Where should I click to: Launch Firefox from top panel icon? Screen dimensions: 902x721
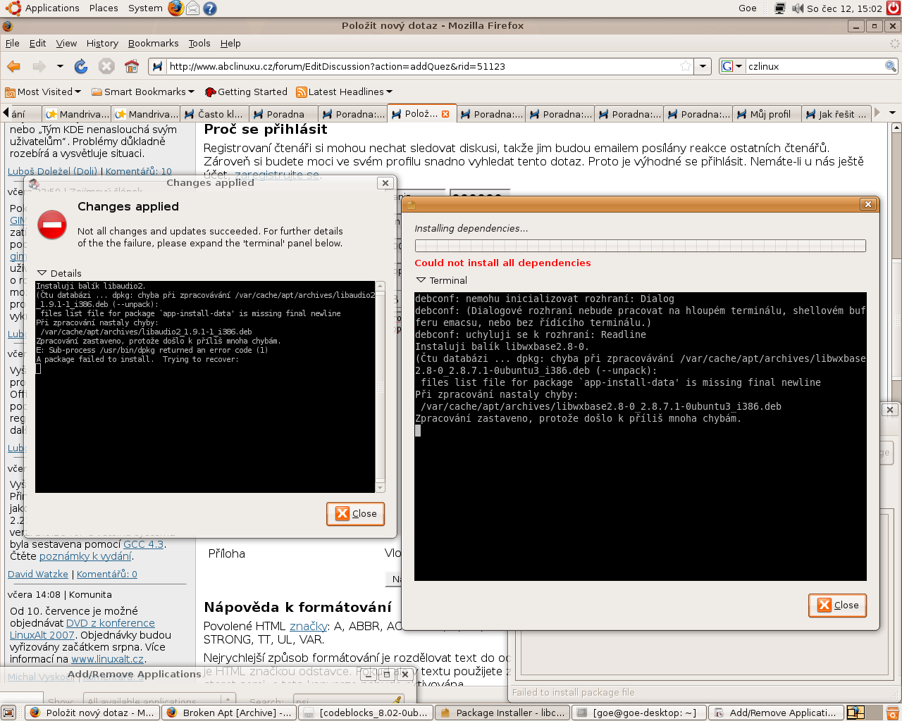pyautogui.click(x=175, y=8)
